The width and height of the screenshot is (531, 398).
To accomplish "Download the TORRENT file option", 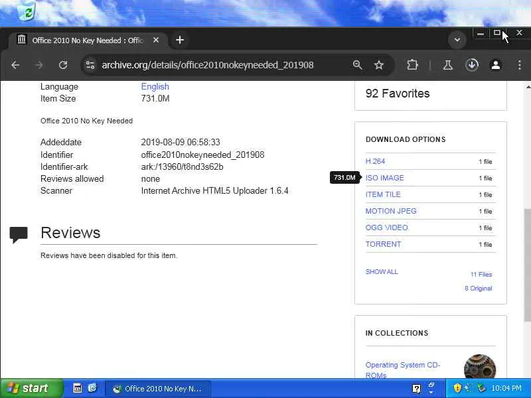I will [384, 244].
